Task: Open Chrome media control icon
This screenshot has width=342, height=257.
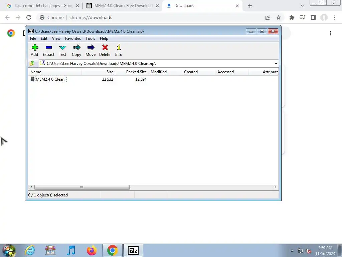Action: tap(302, 17)
